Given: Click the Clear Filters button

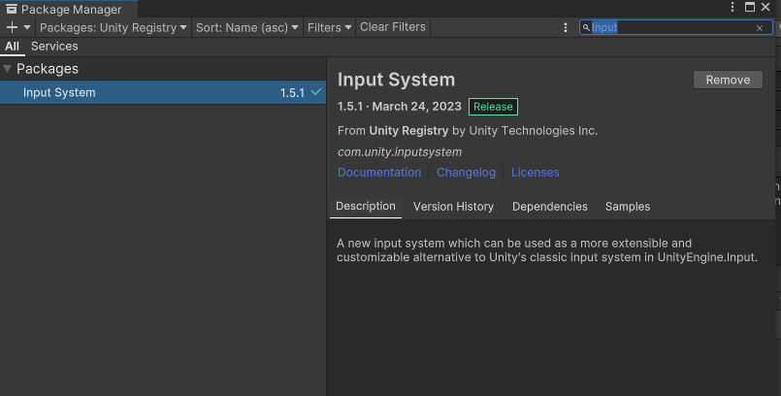Looking at the screenshot, I should click(393, 27).
